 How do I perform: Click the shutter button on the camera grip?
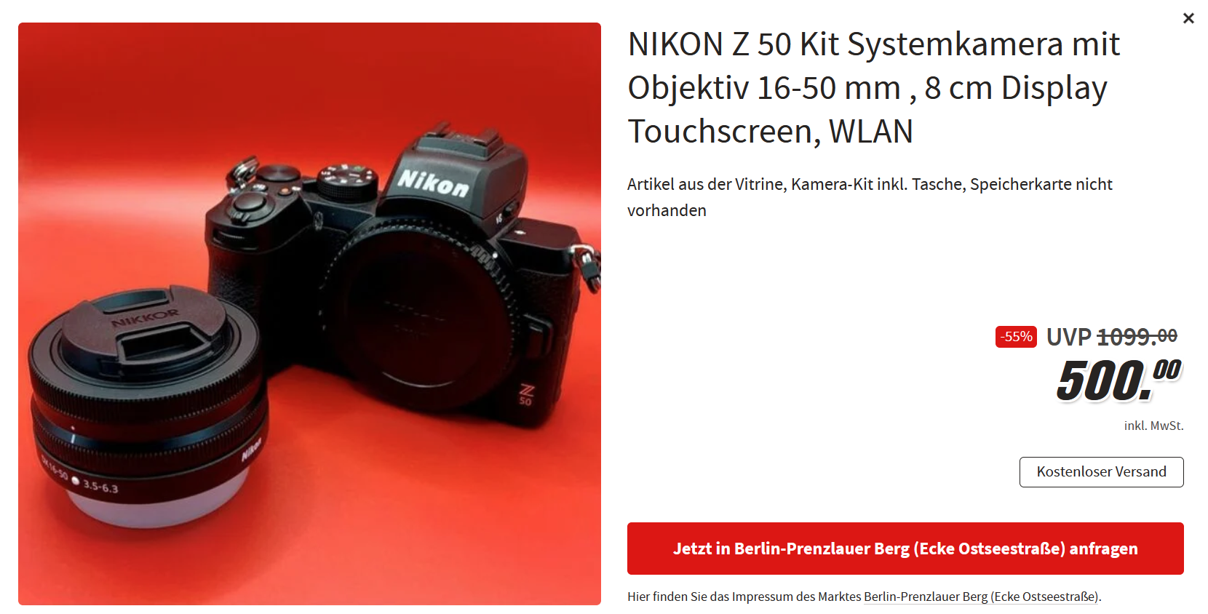click(x=248, y=202)
